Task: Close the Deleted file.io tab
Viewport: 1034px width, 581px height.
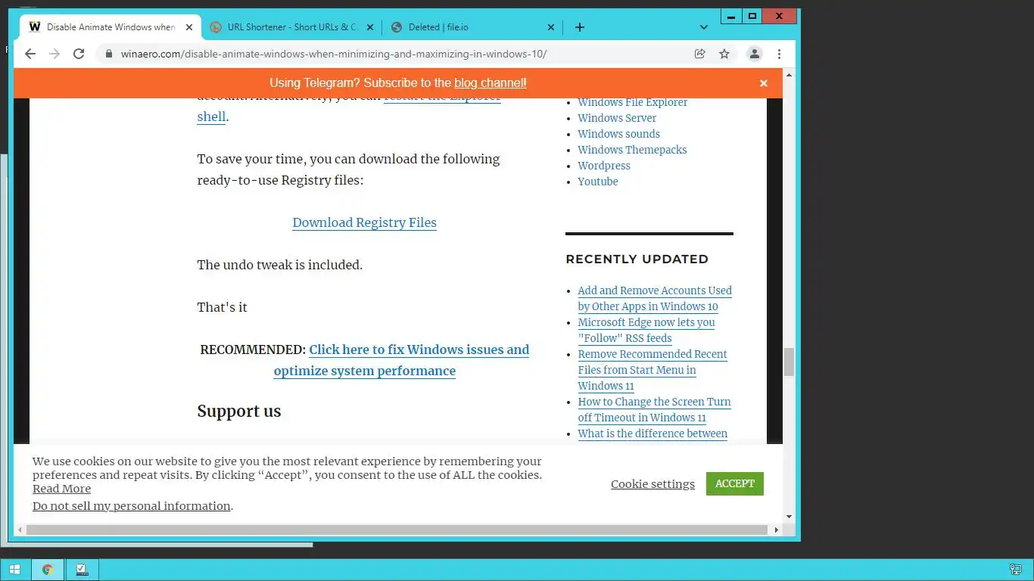Action: (550, 27)
